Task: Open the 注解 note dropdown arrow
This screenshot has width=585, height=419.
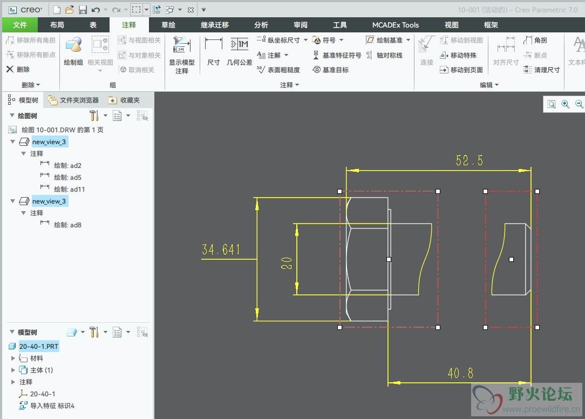Action: pos(286,55)
